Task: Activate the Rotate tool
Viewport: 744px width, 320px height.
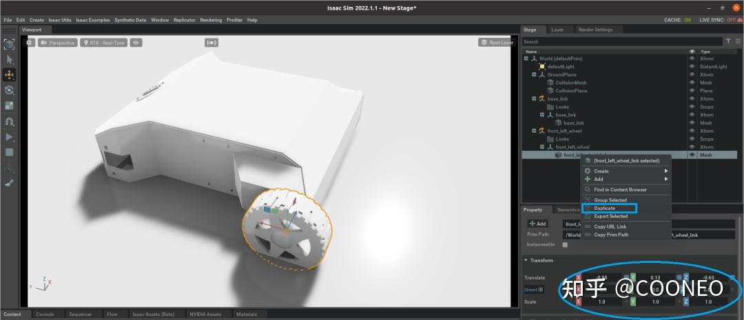Action: tap(9, 90)
